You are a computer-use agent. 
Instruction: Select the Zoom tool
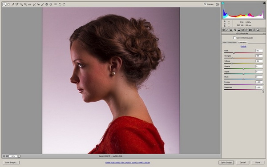4,4
